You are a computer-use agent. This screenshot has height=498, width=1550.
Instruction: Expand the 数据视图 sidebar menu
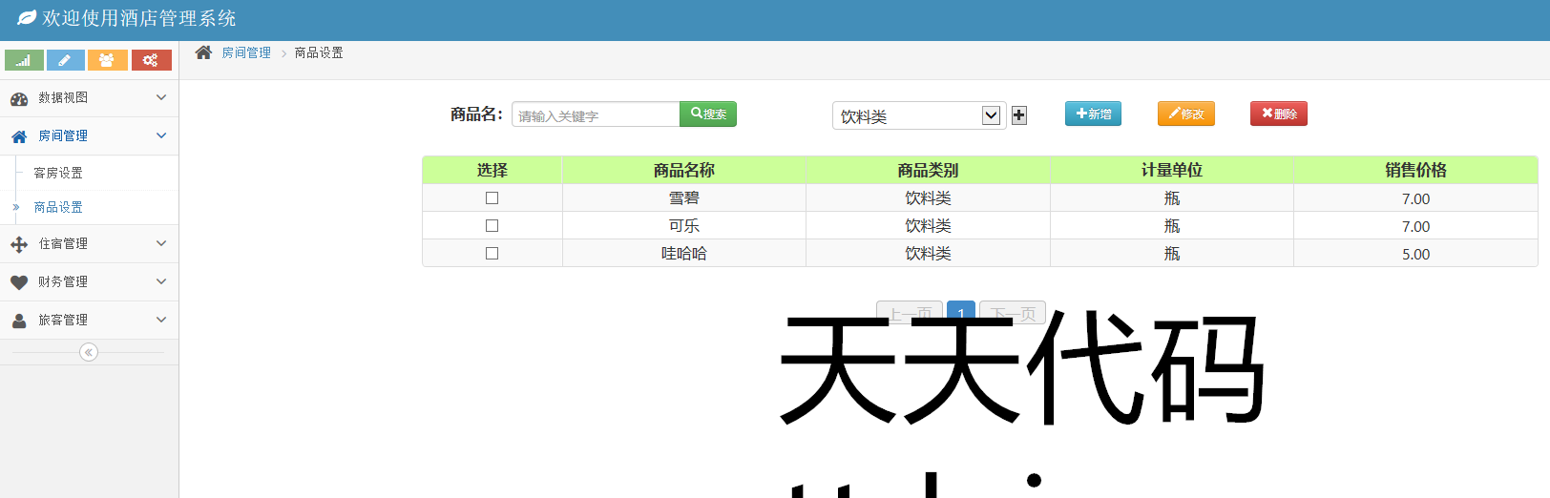(x=89, y=98)
